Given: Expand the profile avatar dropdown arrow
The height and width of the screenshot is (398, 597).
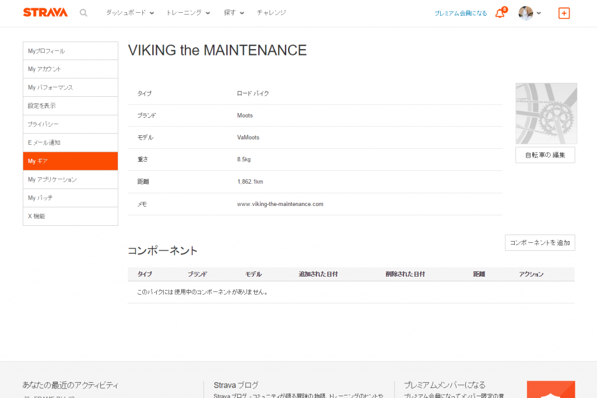Looking at the screenshot, I should pyautogui.click(x=539, y=13).
